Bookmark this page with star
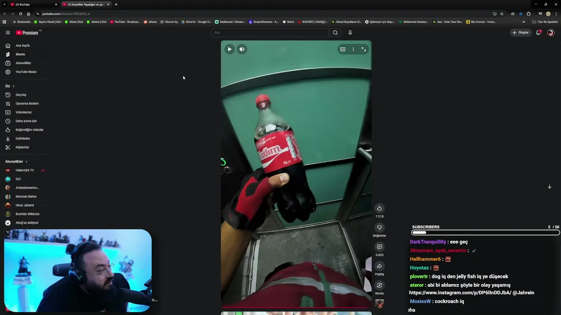 pyautogui.click(x=502, y=14)
